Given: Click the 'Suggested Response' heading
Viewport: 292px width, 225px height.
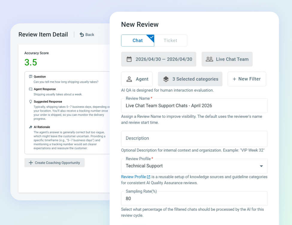Looking at the screenshot, I should click(48, 102).
